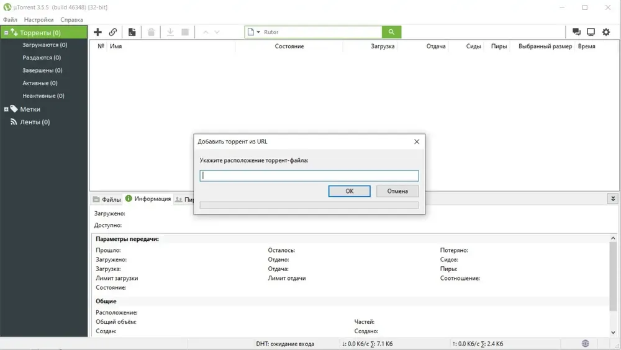Image resolution: width=621 pixels, height=350 pixels.
Task: Sort by the Пиры column header
Action: pyautogui.click(x=499, y=47)
